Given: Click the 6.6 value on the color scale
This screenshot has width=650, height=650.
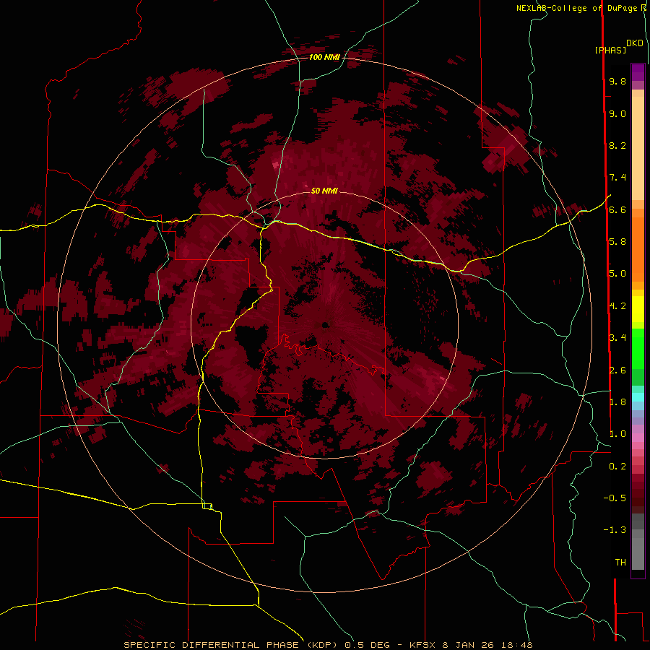Looking at the screenshot, I should (x=617, y=209).
